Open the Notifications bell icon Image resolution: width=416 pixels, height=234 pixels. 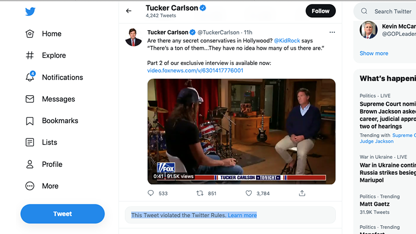click(30, 77)
